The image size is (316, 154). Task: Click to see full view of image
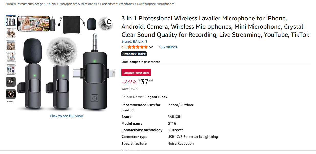[66, 116]
